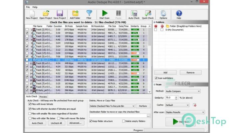Click the green Start Scan toolbar icon
The image size is (233, 133).
click(105, 13)
